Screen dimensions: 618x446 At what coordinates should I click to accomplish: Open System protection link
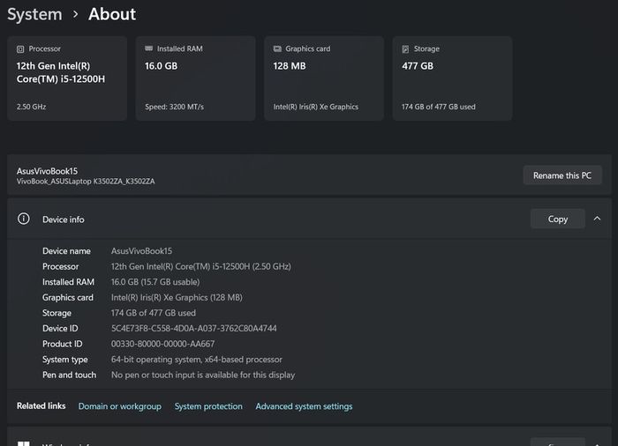coord(208,406)
